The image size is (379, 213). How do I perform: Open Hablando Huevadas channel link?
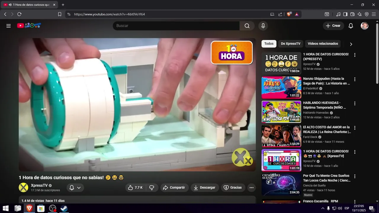point(316,113)
